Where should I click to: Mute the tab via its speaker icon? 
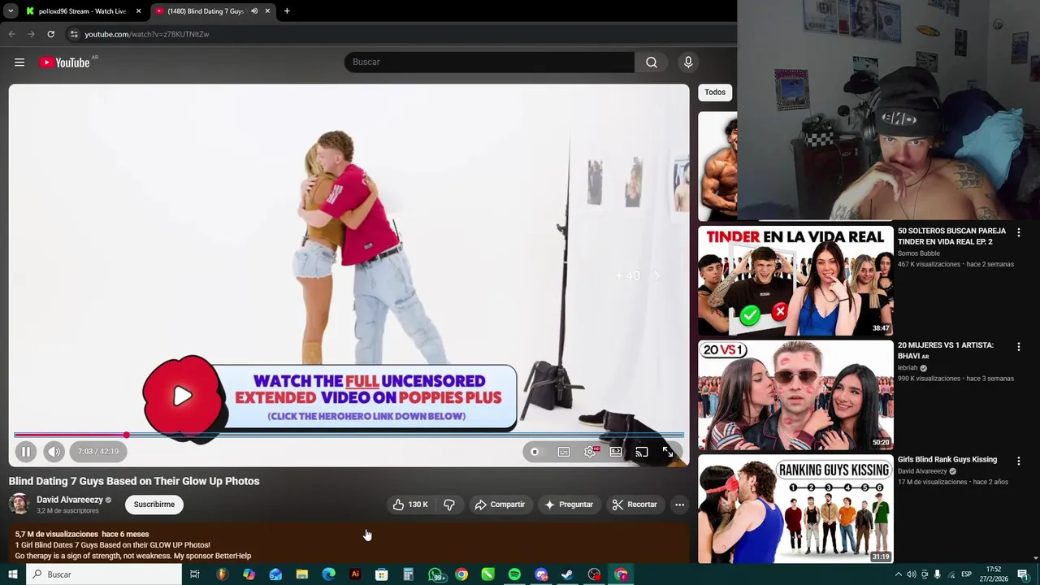point(254,11)
